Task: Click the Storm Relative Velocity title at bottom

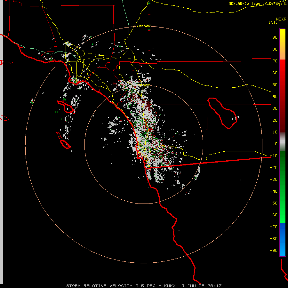Action: click(144, 286)
